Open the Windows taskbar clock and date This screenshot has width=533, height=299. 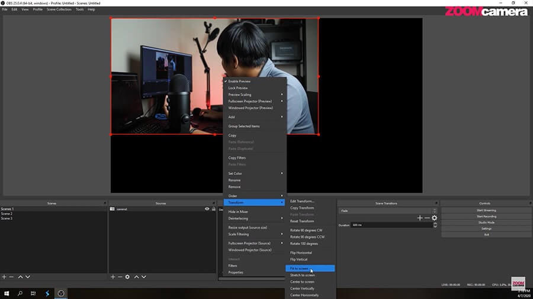click(x=525, y=294)
